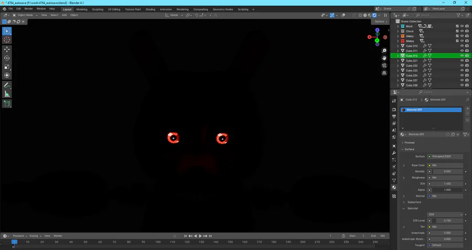This screenshot has height=250, width=472.
Task: Open the Texture properties tab
Action: tap(394, 196)
